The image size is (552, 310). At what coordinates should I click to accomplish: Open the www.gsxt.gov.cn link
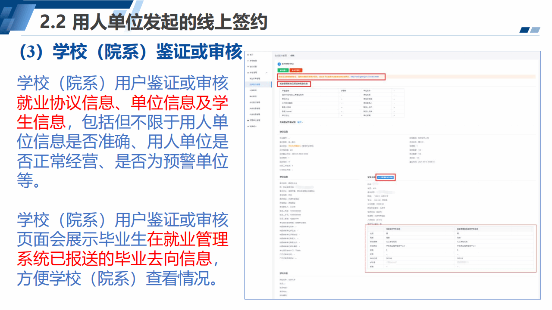(x=364, y=77)
